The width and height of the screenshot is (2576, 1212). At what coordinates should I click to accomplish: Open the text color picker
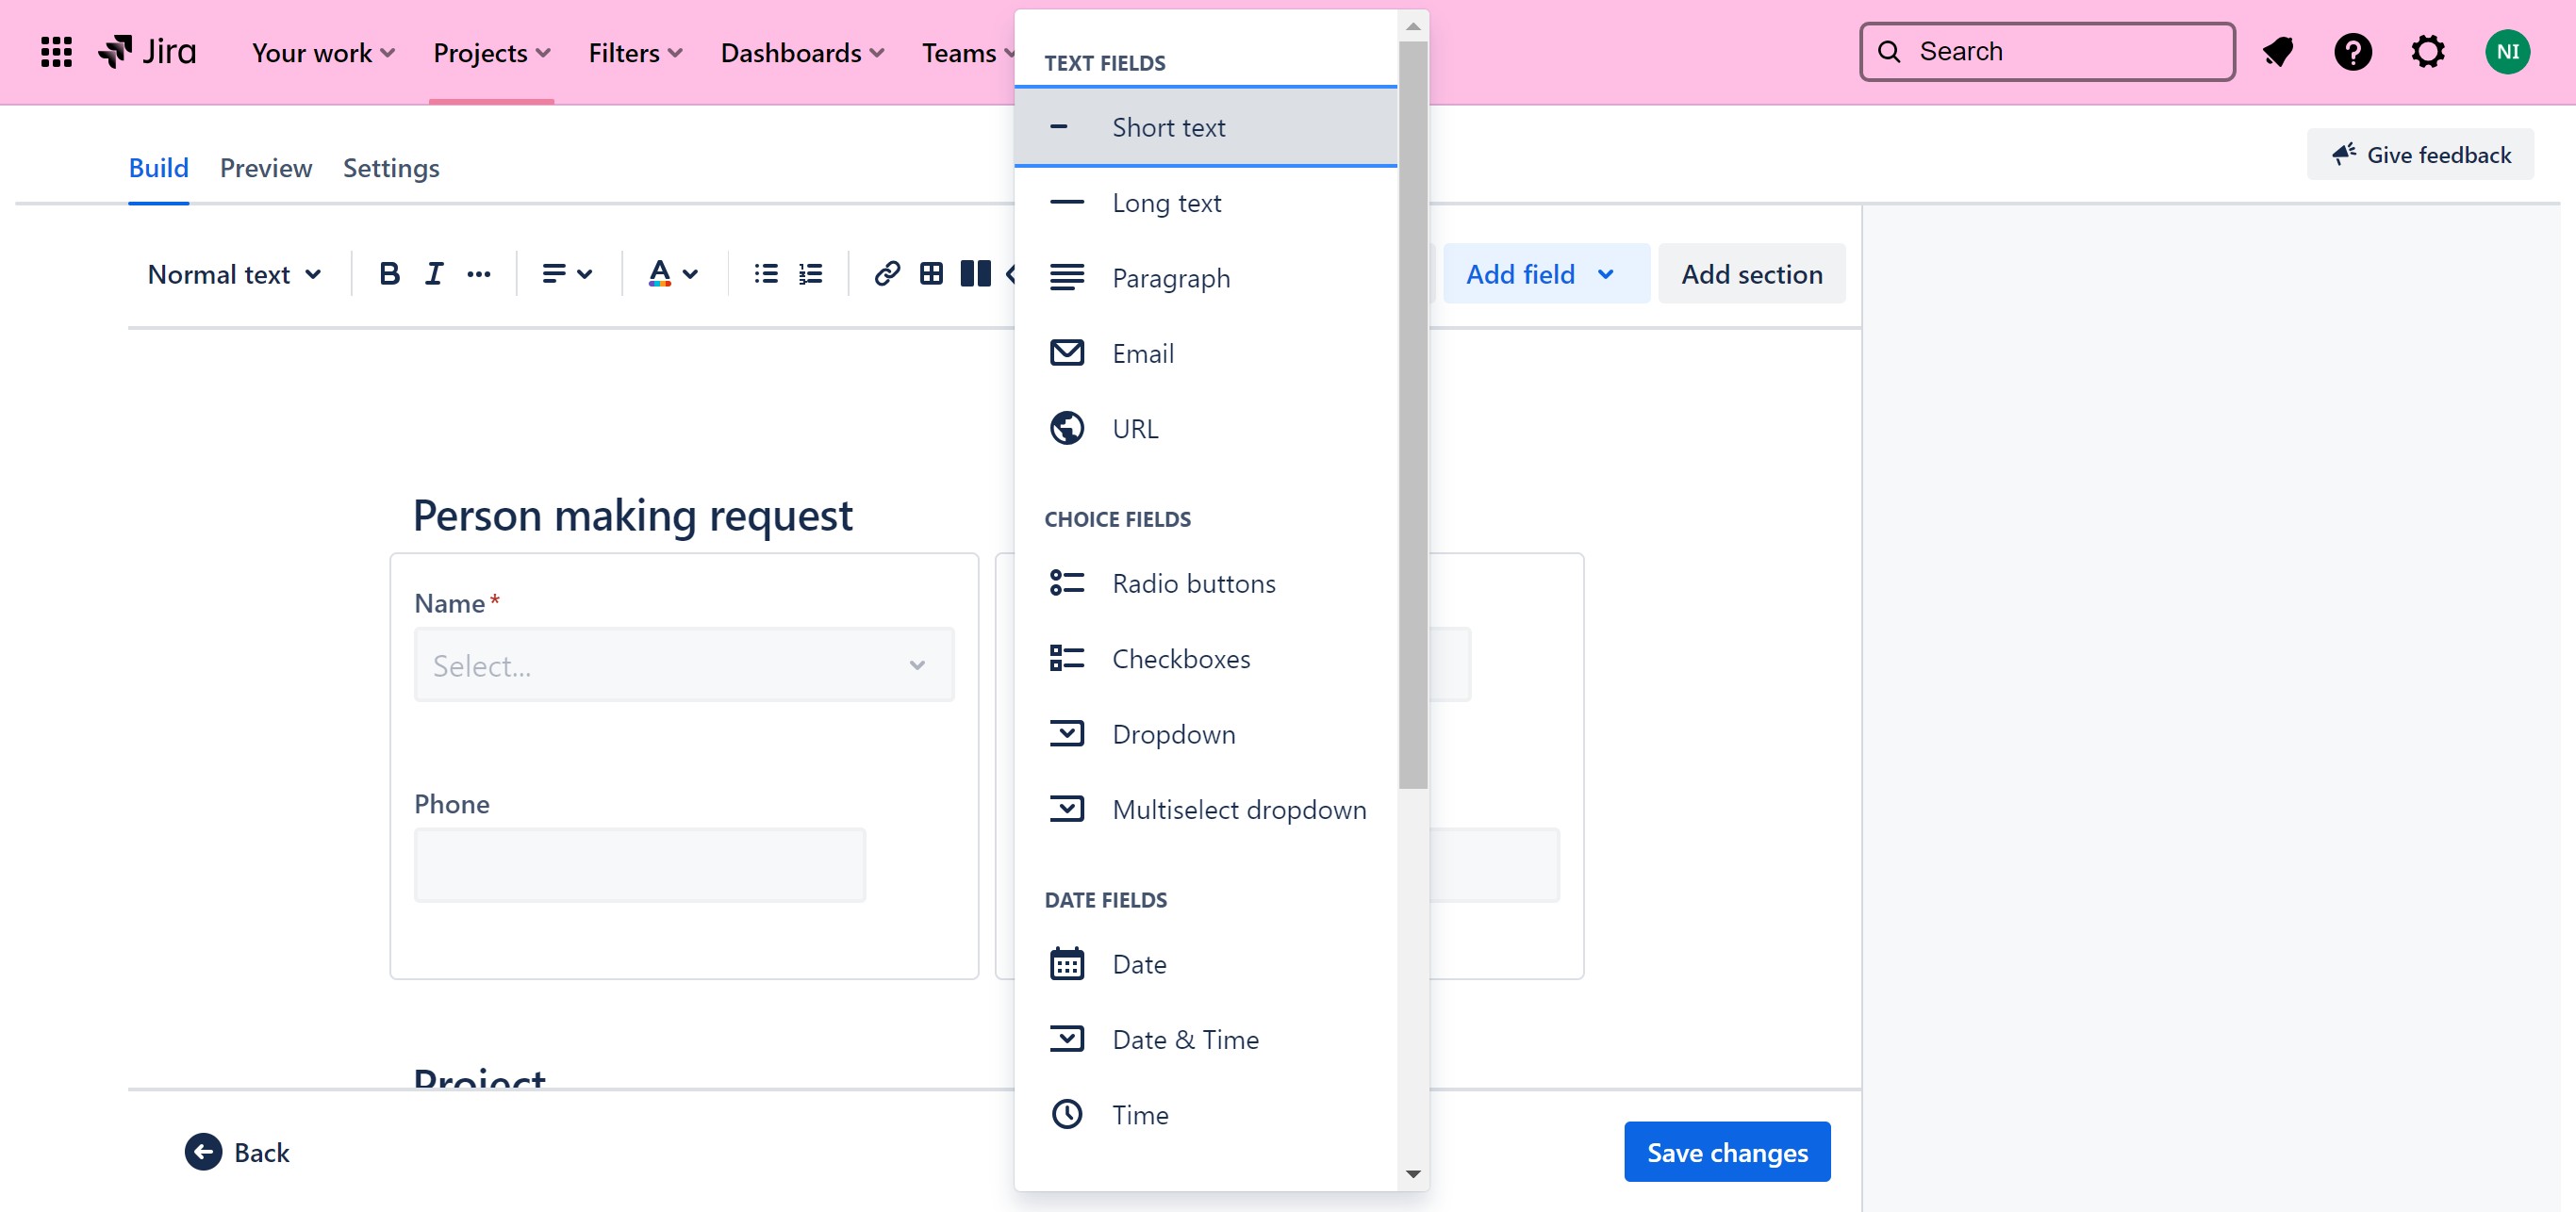click(x=673, y=273)
